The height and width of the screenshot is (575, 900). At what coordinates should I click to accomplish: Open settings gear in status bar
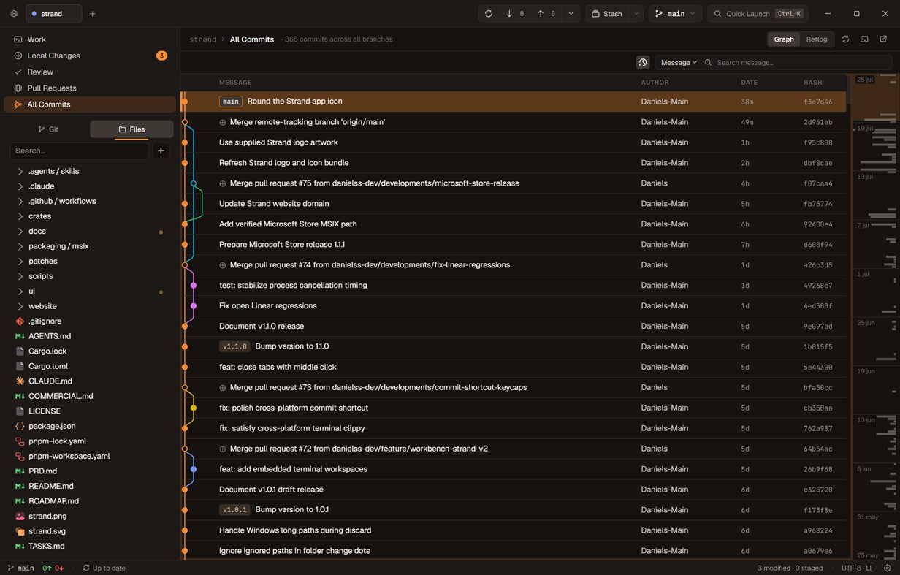point(887,568)
